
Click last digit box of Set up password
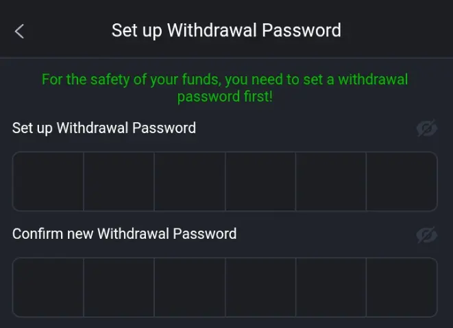402,181
